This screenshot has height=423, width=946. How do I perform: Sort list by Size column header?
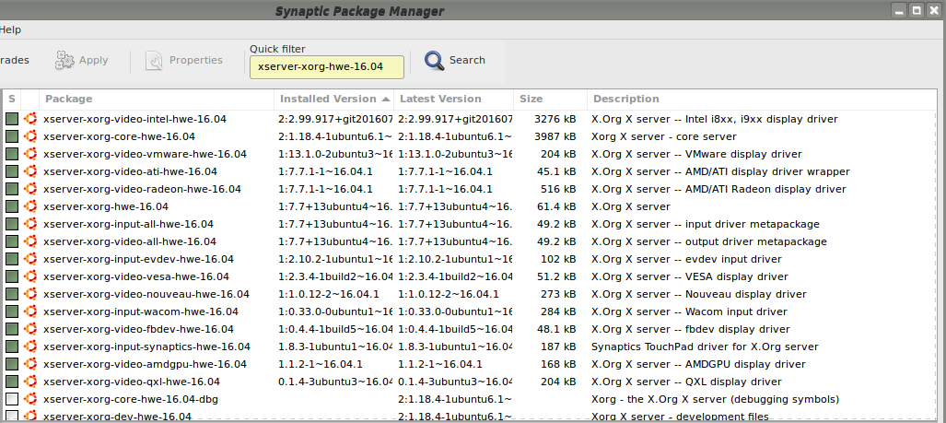[x=550, y=99]
